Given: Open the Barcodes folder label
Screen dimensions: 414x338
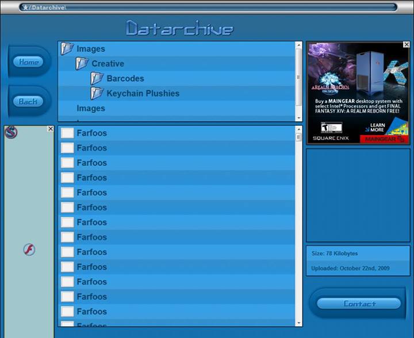Looking at the screenshot, I should click(x=125, y=79).
